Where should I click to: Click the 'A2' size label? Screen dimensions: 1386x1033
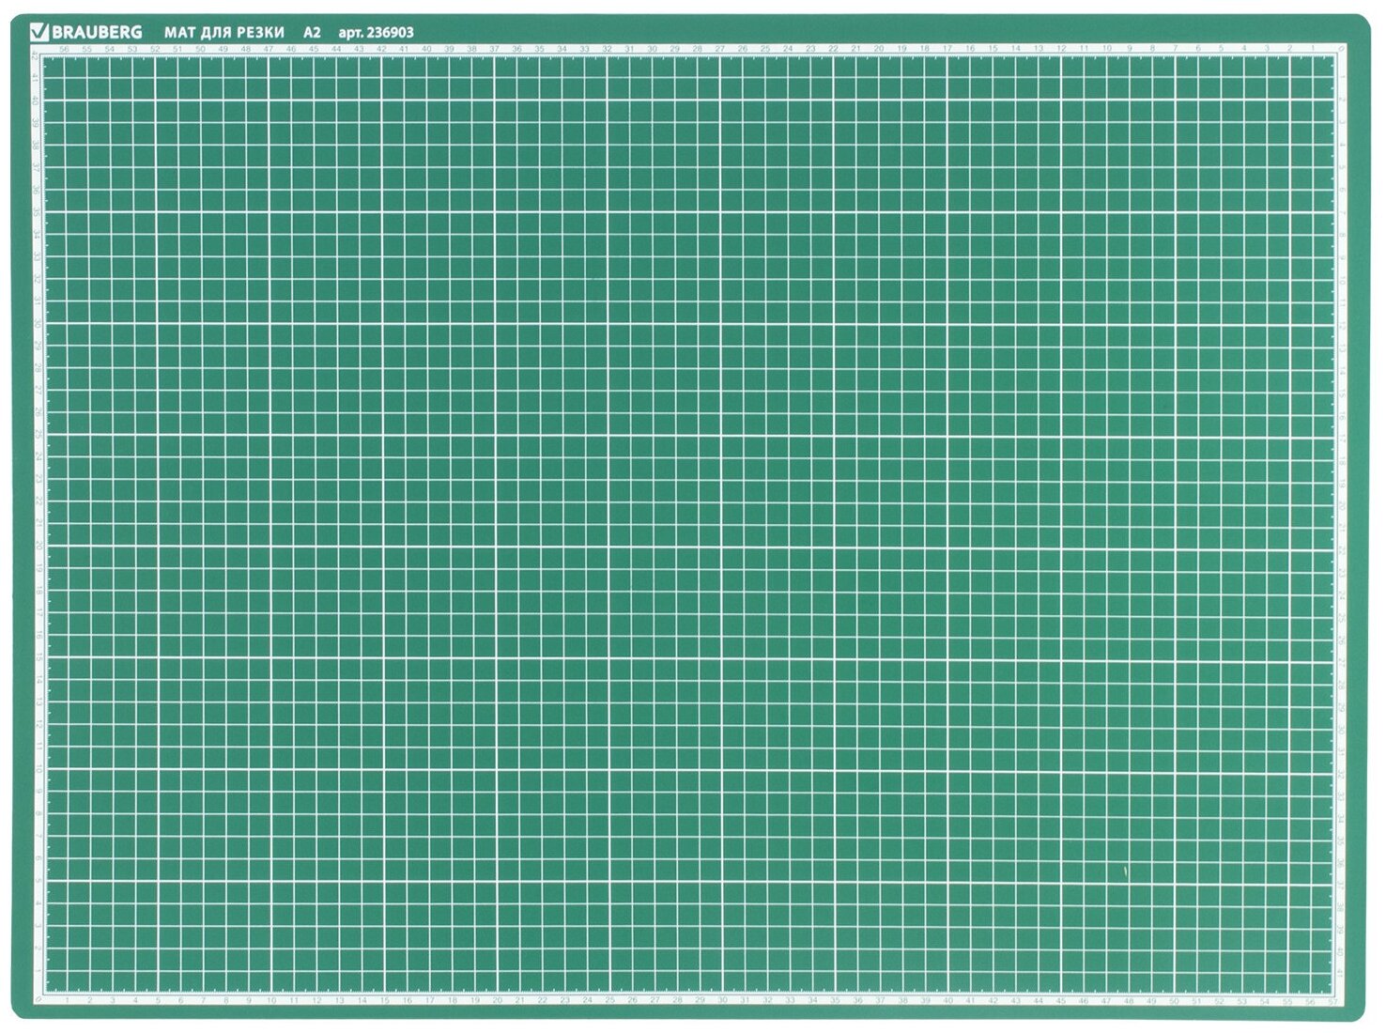pos(312,33)
